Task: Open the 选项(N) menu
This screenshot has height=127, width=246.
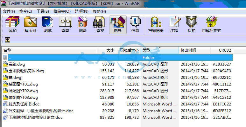Action: point(81,11)
